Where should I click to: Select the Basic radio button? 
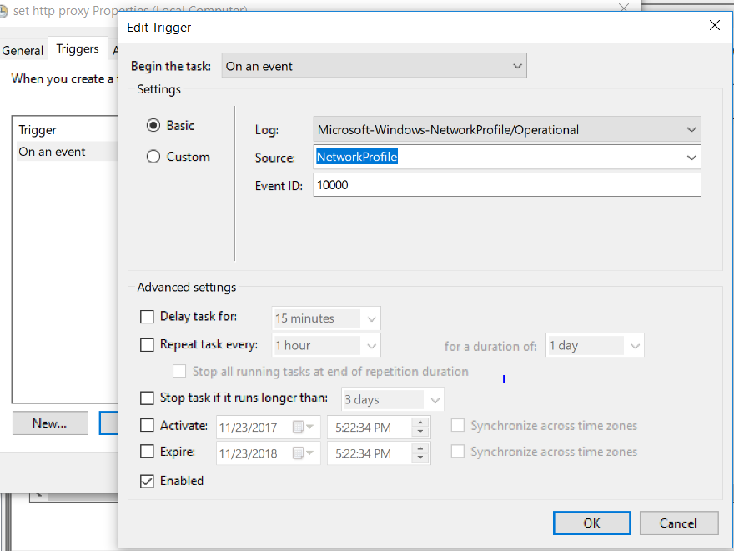pyautogui.click(x=153, y=125)
